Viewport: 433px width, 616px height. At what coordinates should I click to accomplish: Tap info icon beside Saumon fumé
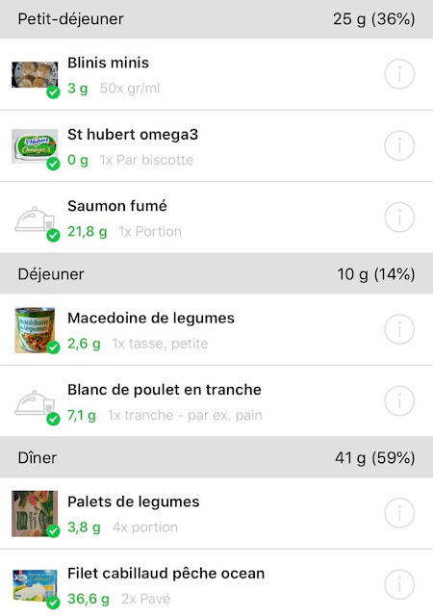(399, 218)
